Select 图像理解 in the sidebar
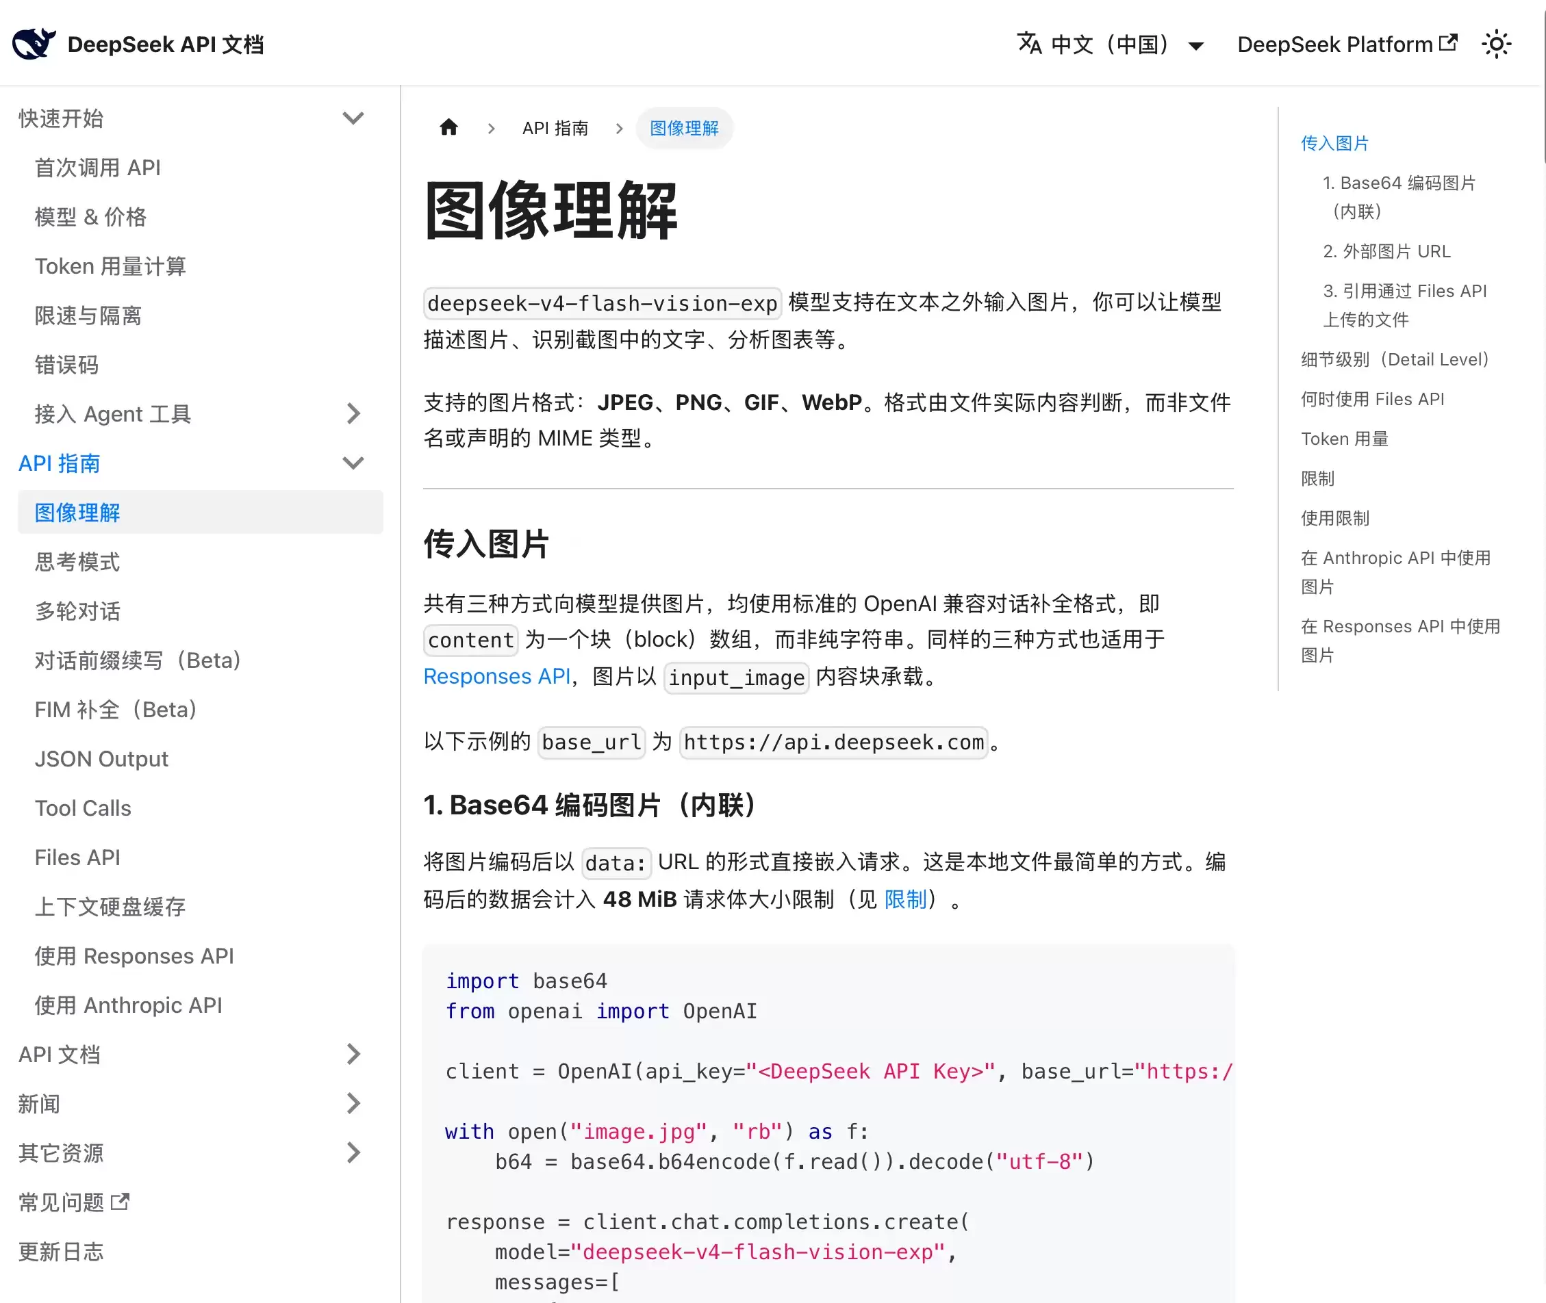 [x=201, y=512]
